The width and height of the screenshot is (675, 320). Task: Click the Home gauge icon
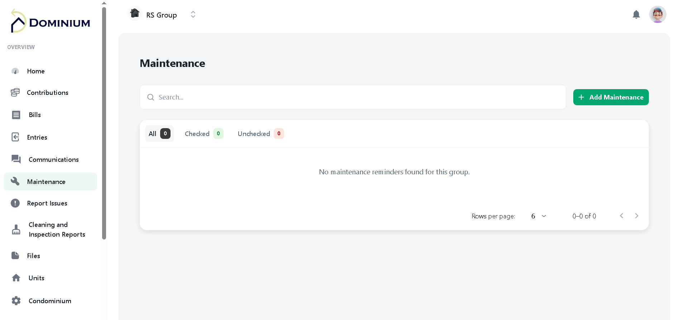point(15,71)
